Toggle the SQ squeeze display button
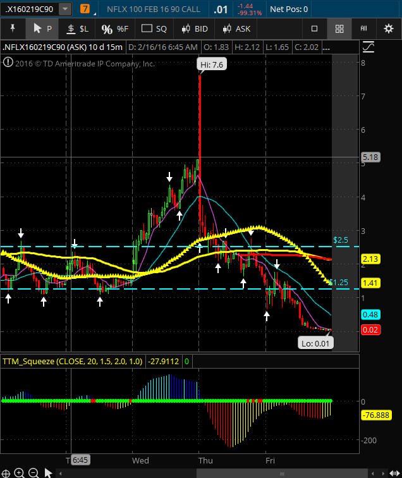Screen dimensions: 402x478 coord(154,28)
